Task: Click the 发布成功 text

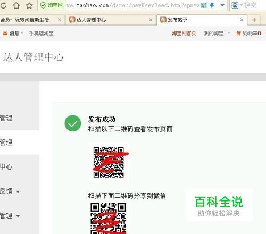Action: point(102,119)
